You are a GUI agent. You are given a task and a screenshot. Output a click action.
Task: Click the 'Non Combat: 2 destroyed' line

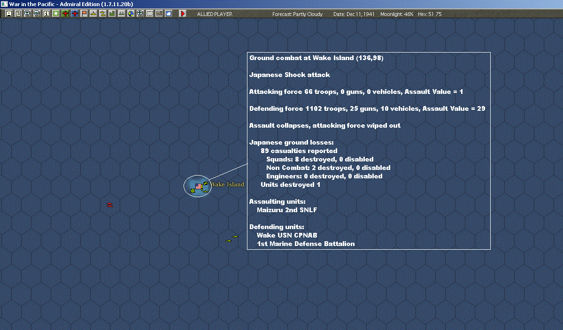coord(328,168)
